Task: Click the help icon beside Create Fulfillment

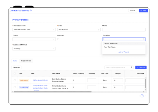Action: point(31,10)
